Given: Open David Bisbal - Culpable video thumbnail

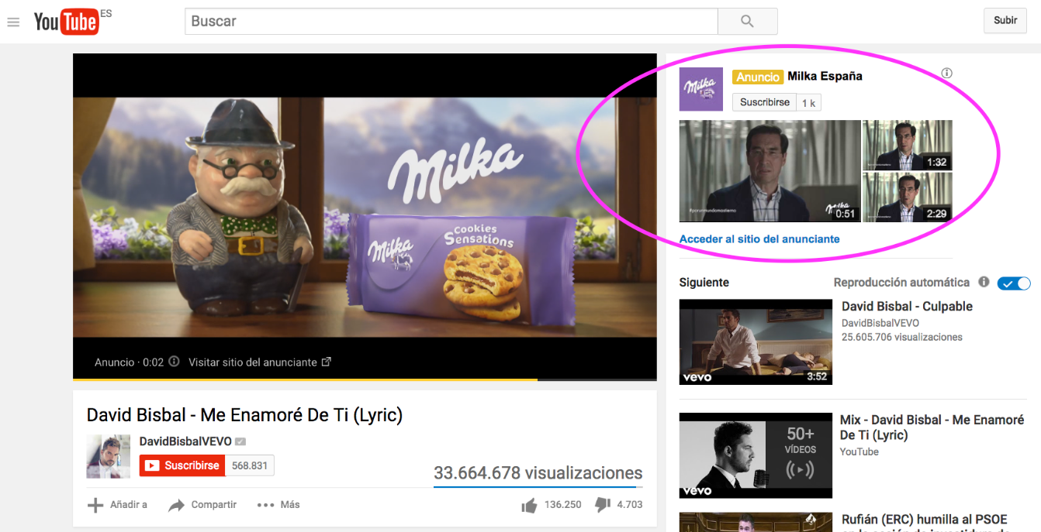Looking at the screenshot, I should [x=756, y=342].
